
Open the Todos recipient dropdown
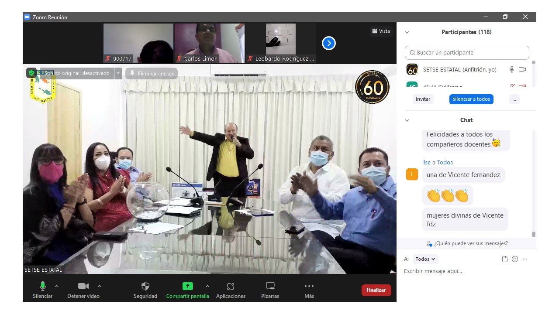point(425,259)
